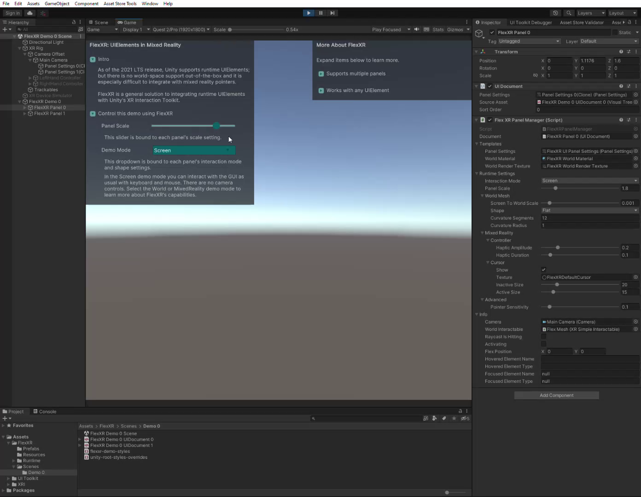Toggle the keyboard shortcuts icon in Game view
Viewport: 641px width, 497px height.
coord(426,29)
